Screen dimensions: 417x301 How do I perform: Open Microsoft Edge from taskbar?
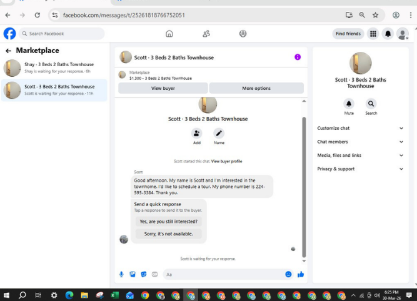[69, 295]
